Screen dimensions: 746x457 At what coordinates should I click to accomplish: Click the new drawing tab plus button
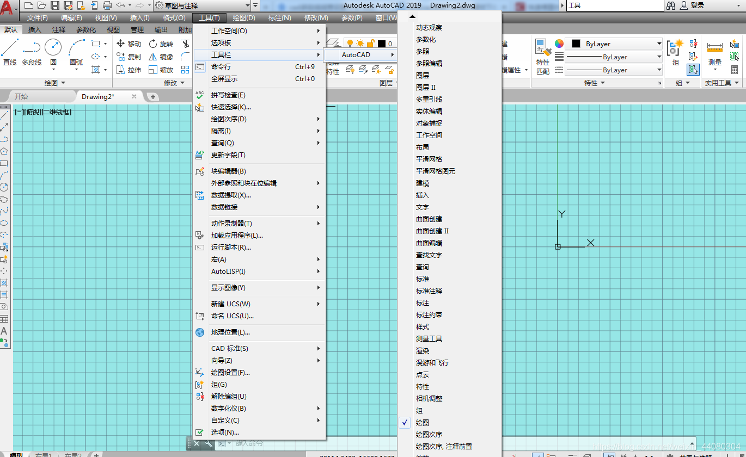tap(153, 96)
